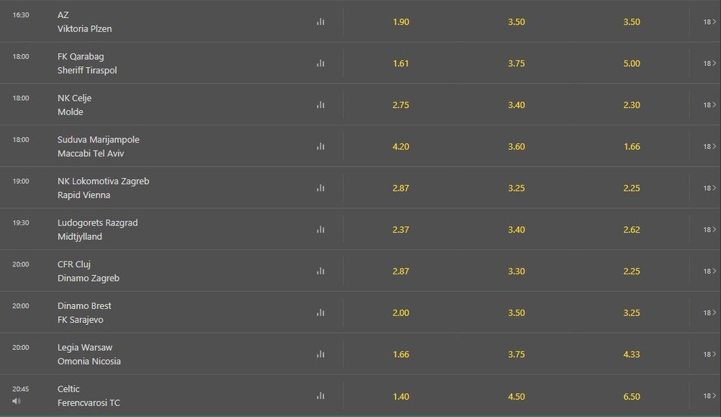Open stats icon for FK Qarabag match

[x=321, y=63]
